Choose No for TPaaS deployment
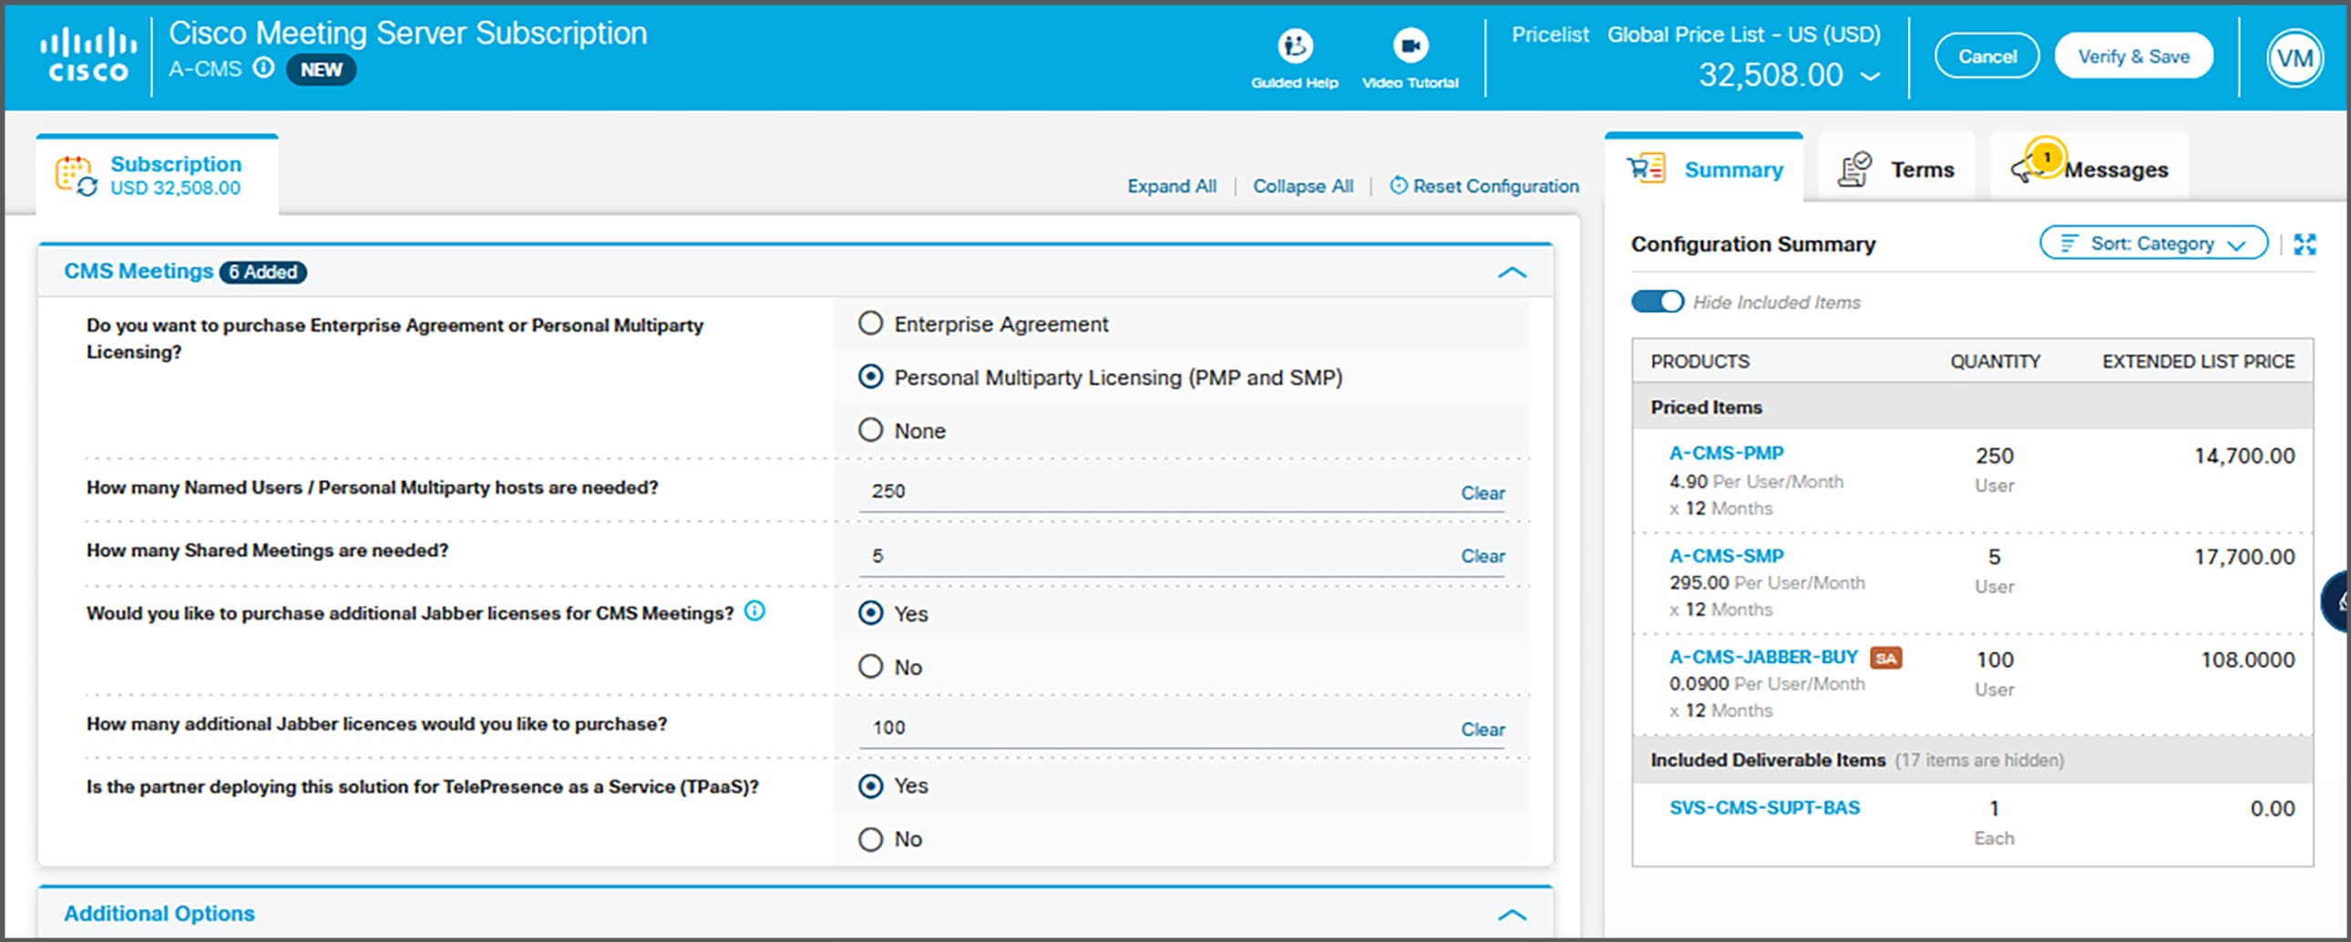The width and height of the screenshot is (2351, 942). 870,838
